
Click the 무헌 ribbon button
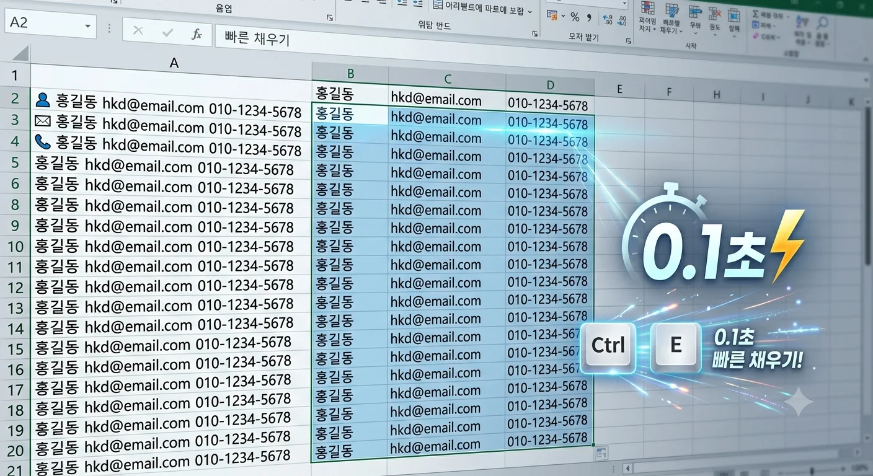[695, 20]
